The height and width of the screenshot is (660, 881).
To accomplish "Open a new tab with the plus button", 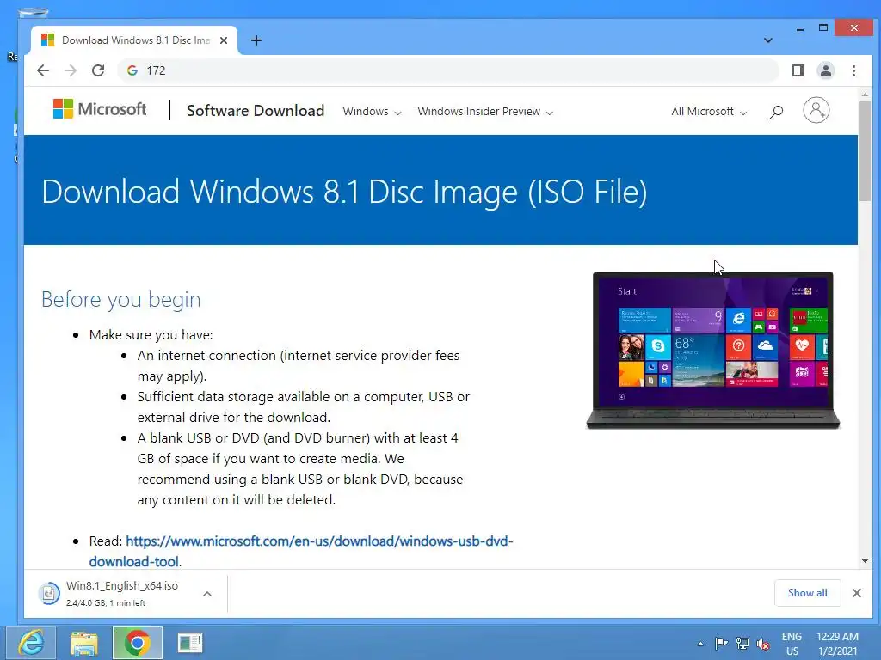I will (x=256, y=40).
